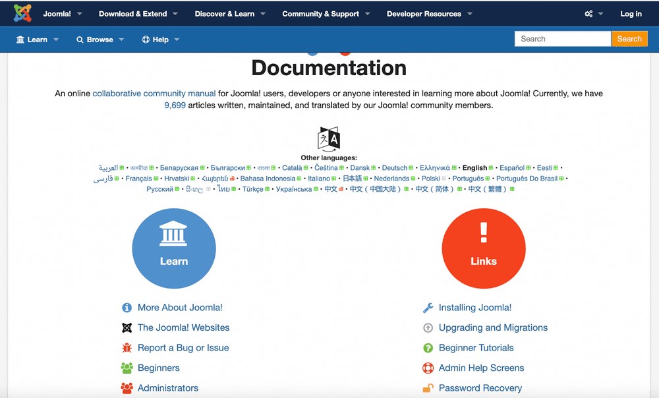659x398 pixels.
Task: Open Beginner Tutorials link
Action: [476, 347]
